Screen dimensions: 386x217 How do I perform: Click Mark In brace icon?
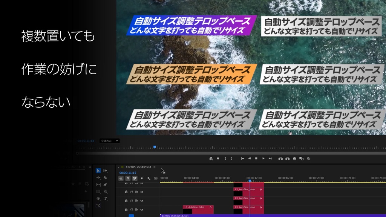(225, 159)
